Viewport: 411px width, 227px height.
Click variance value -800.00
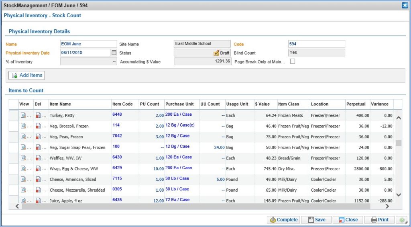click(x=385, y=169)
